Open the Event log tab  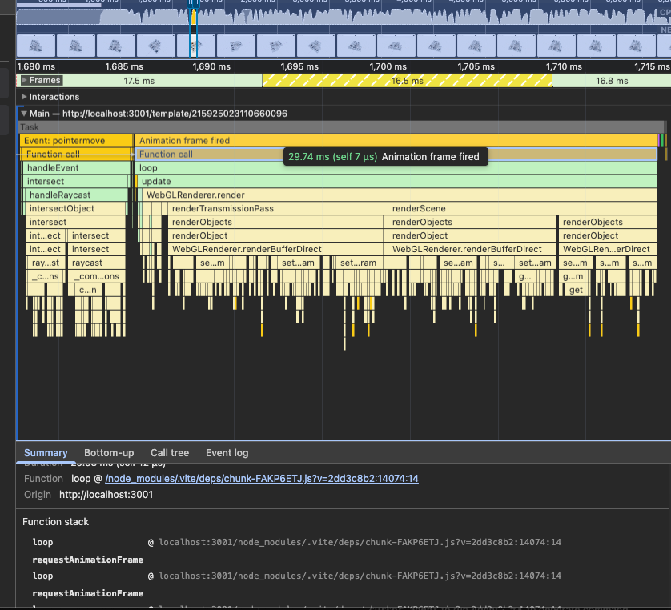click(x=227, y=453)
